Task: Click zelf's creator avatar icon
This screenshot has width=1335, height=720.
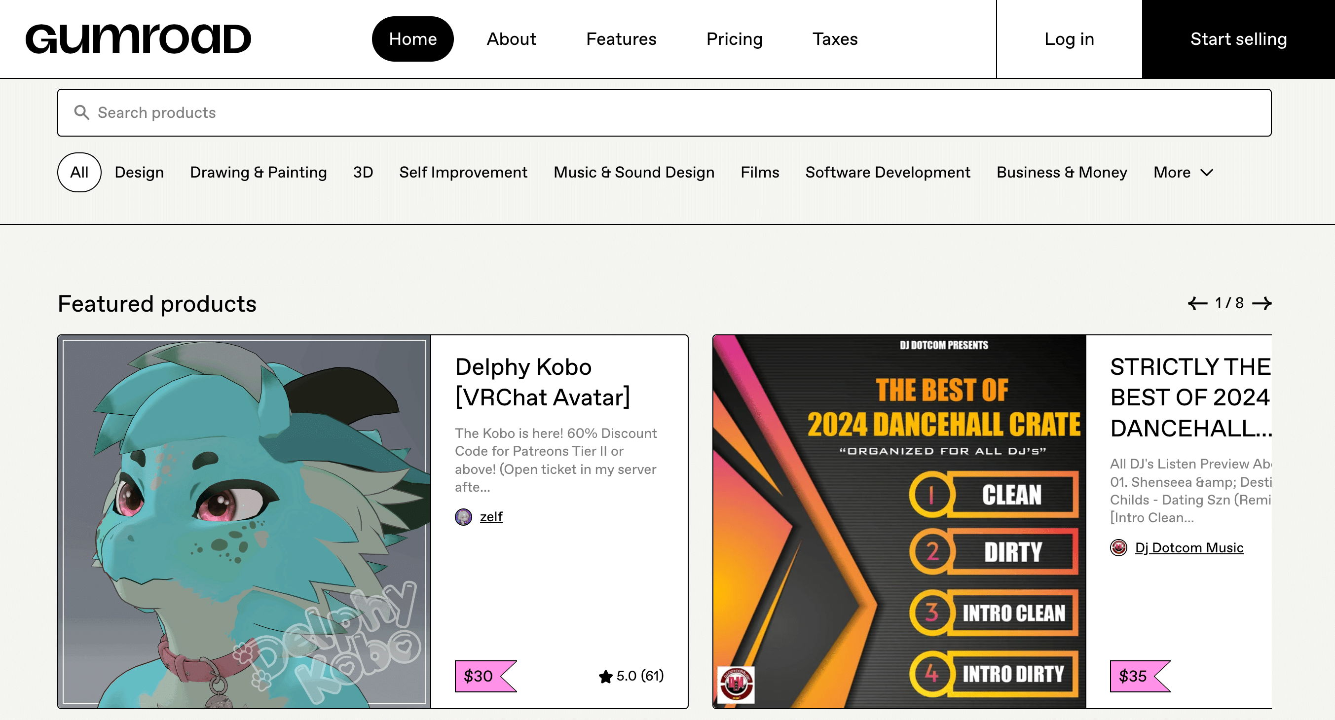Action: point(463,516)
